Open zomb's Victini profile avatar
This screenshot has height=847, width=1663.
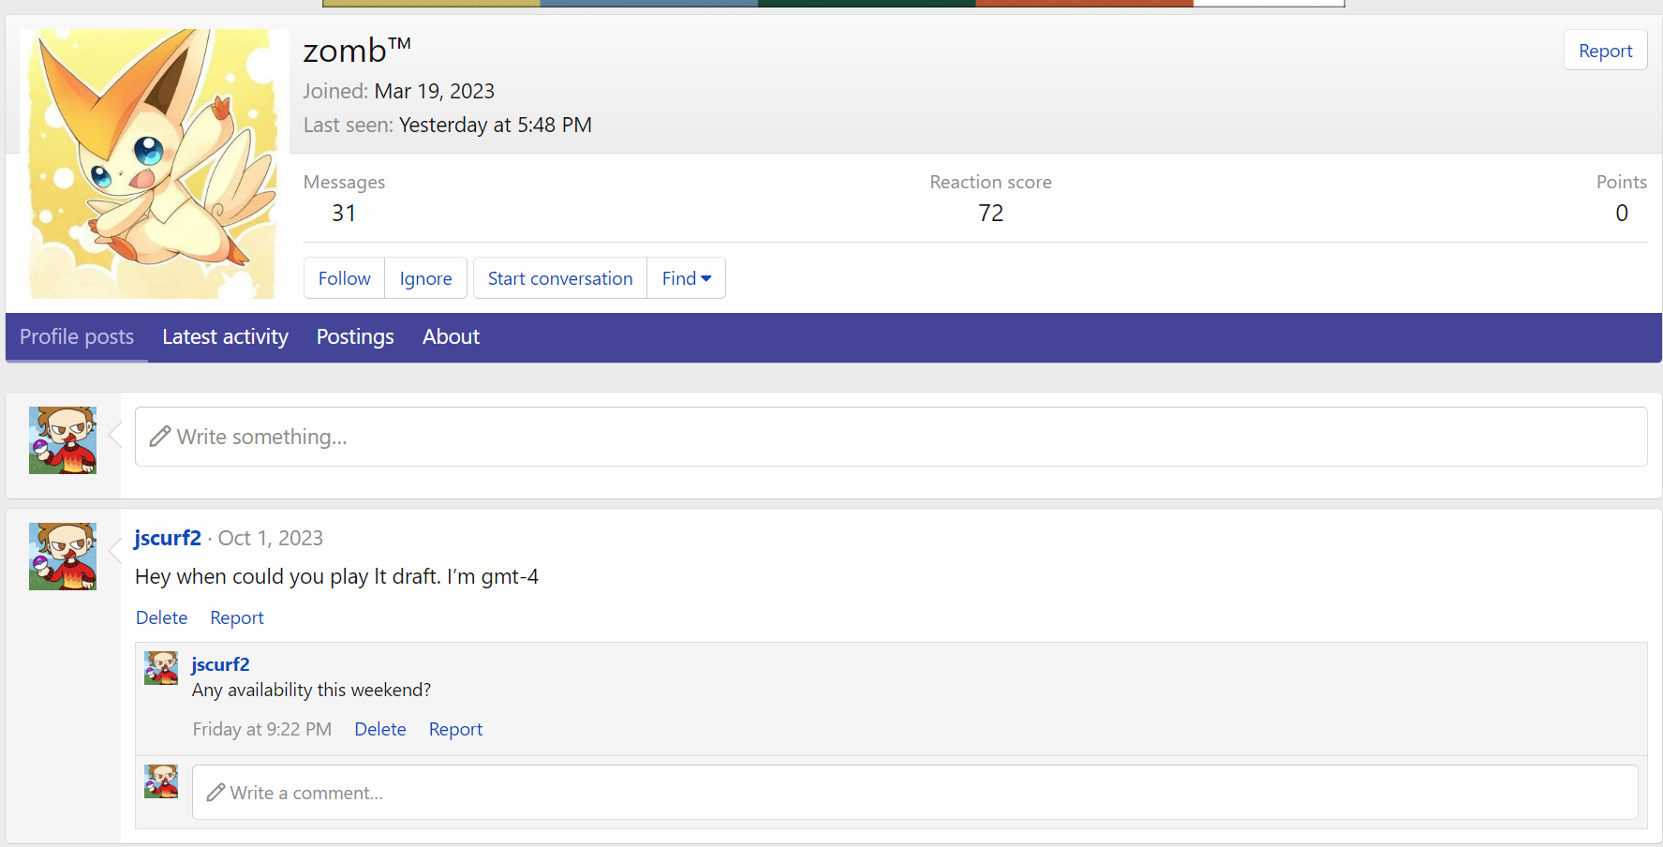coord(152,164)
